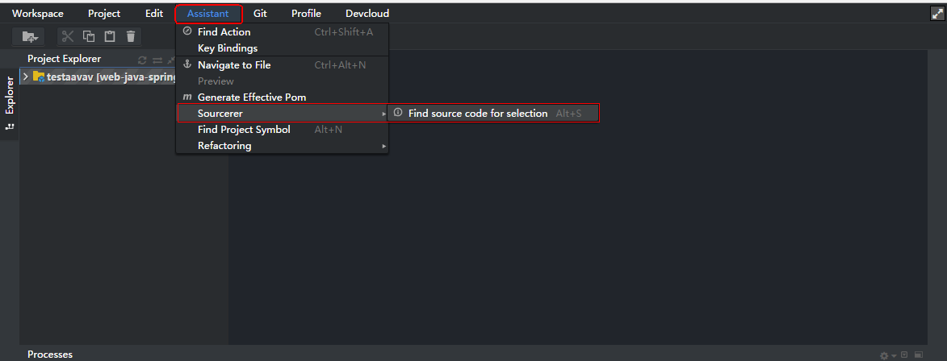
Task: Refresh the Project Explorer tree
Action: [143, 60]
